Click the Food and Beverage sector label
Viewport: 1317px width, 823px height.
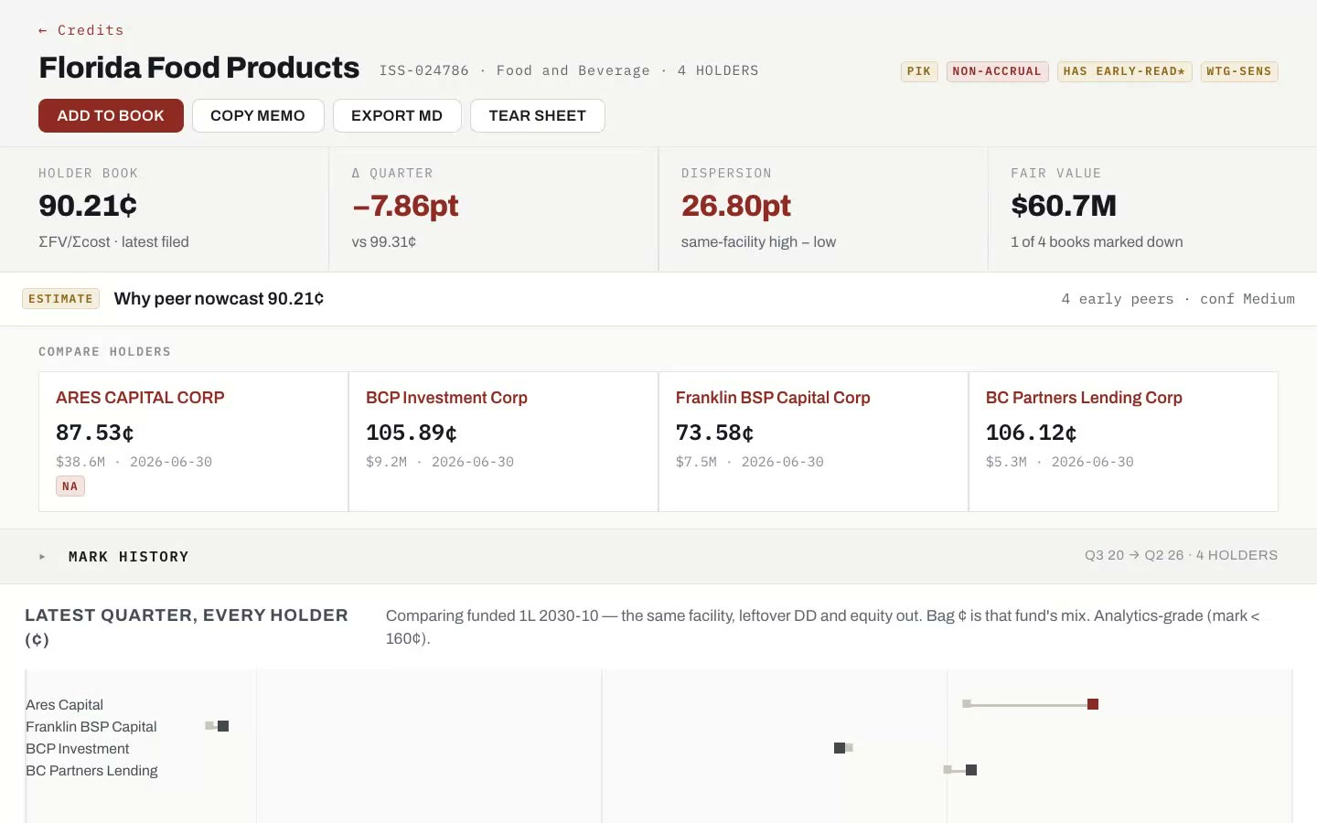pos(573,70)
